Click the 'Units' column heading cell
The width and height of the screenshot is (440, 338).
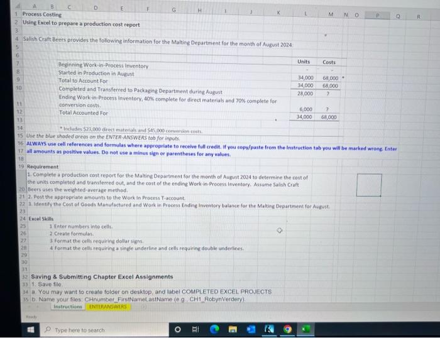click(304, 62)
